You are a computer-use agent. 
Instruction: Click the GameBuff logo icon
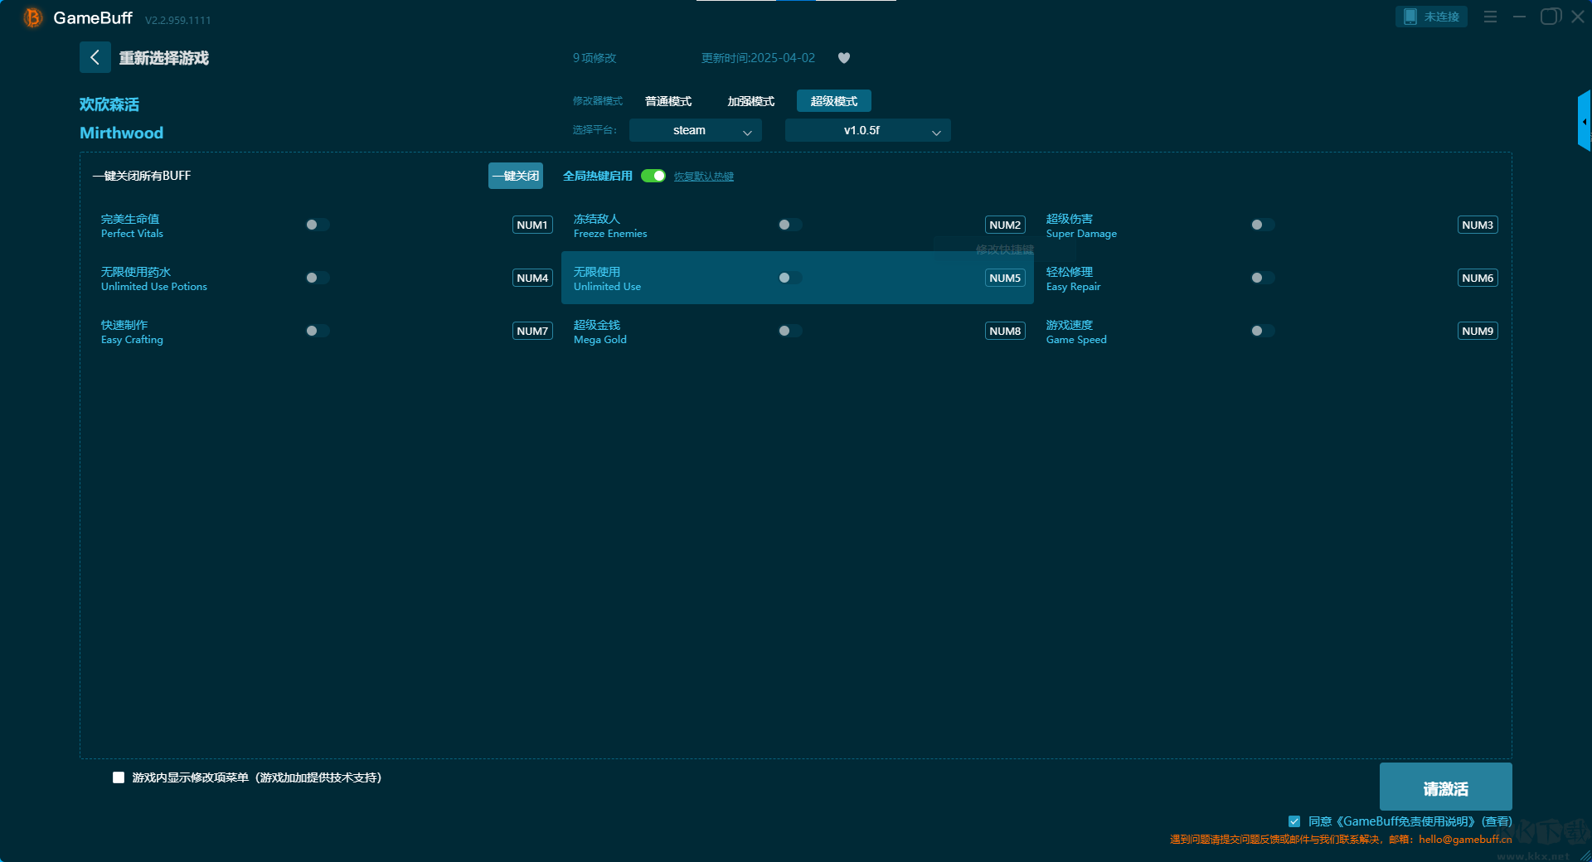[32, 17]
